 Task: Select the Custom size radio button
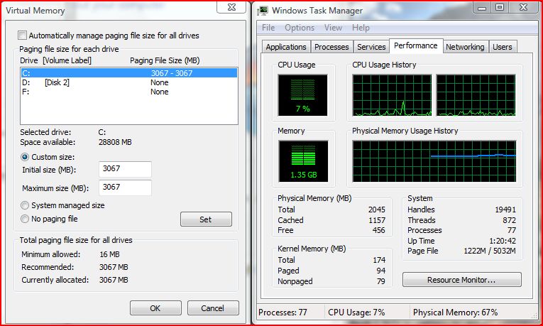point(25,157)
